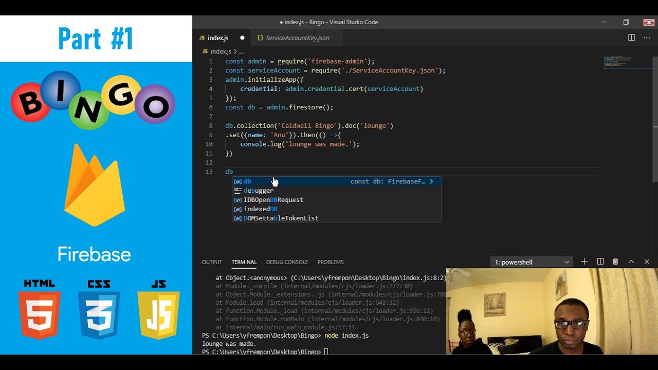
Task: Click the webcam video overlay
Action: pos(552,311)
